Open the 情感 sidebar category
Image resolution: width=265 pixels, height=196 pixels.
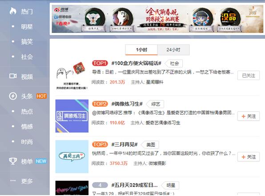click(x=27, y=126)
